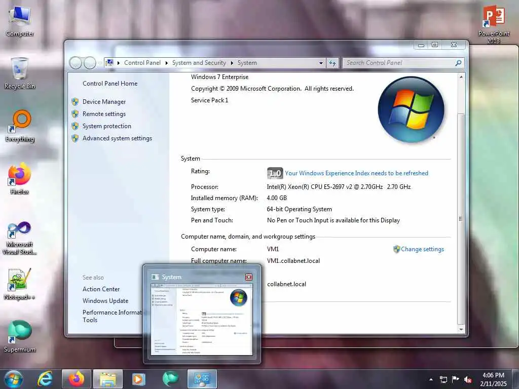Screen dimensions: 519x389
Task: Open the Recycle Bin desktop icon
Action: (20, 73)
